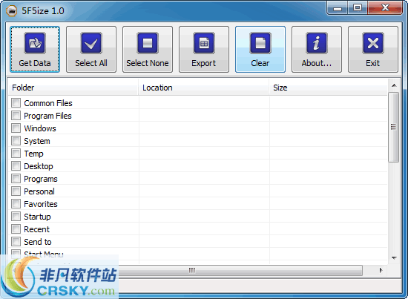Check the Windows folder checkbox
408x299 pixels.
[x=16, y=128]
